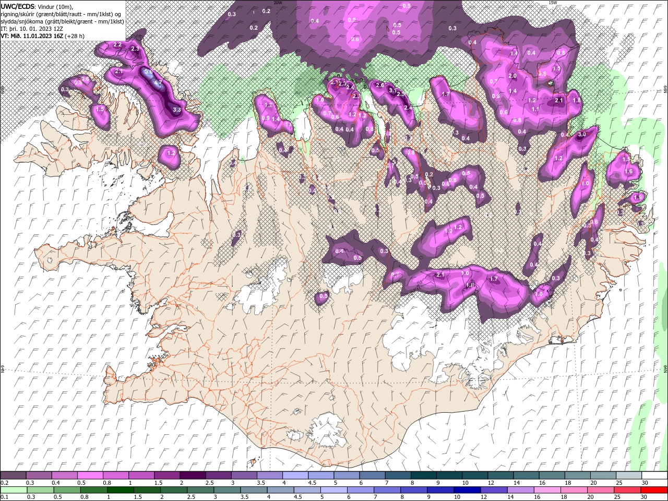Select the lavender top legend swatch between 4 and 4.5

click(x=295, y=475)
